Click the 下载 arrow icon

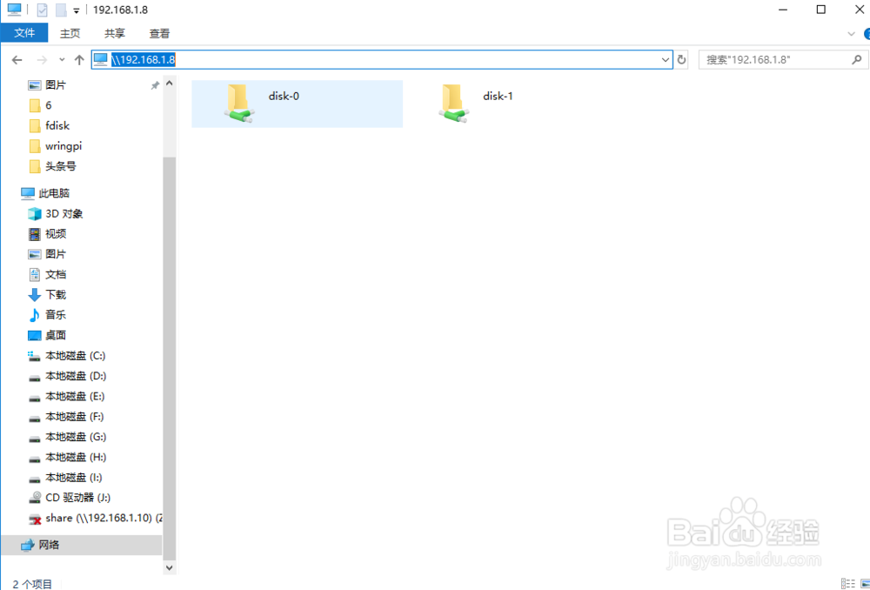[x=35, y=295]
